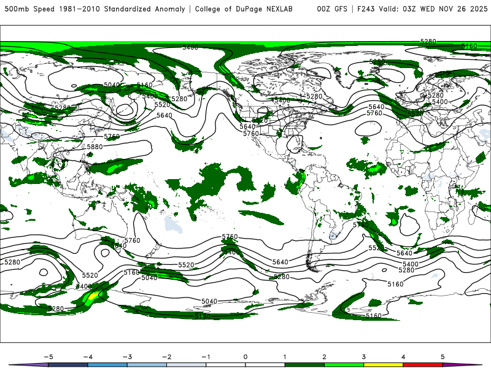Click the '-5' label on the colorbar
The image size is (491, 368).
tap(48, 357)
